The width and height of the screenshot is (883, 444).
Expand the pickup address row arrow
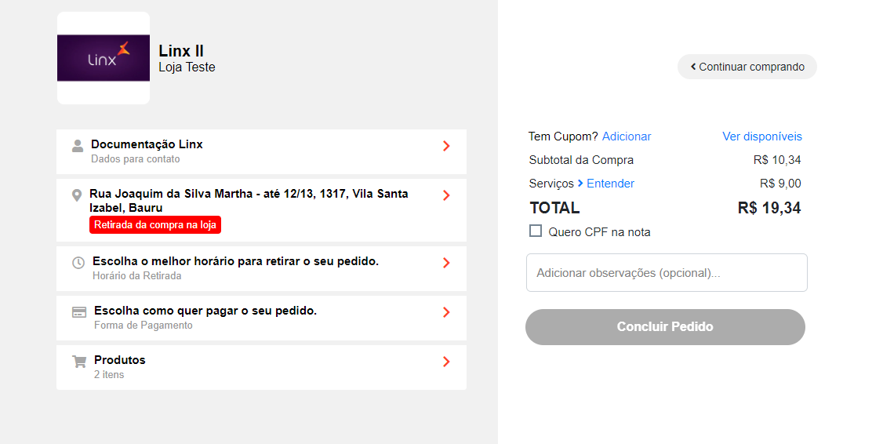pos(446,195)
